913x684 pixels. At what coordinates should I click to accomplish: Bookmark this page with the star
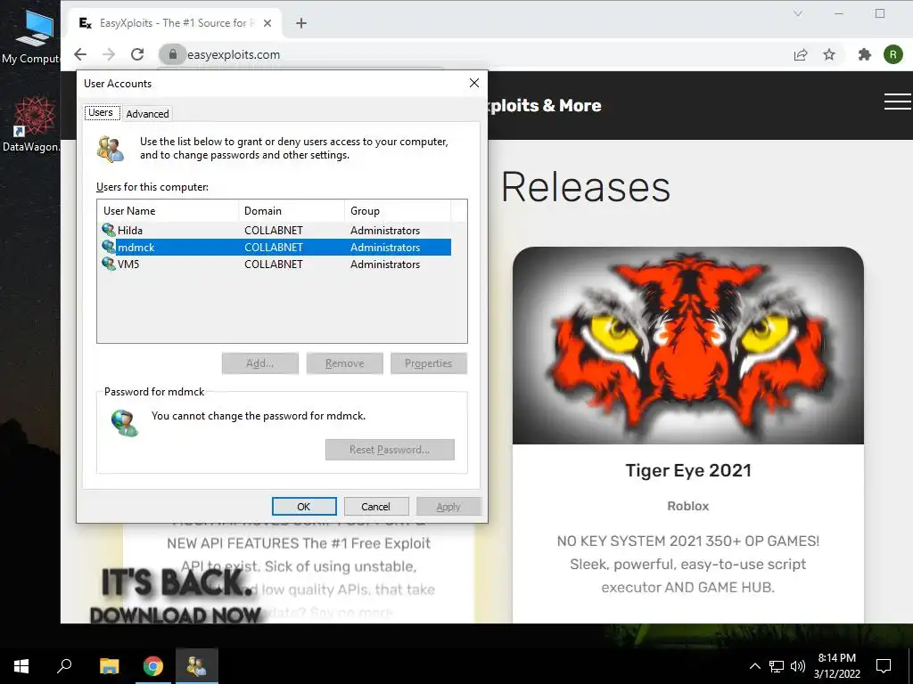pos(829,54)
